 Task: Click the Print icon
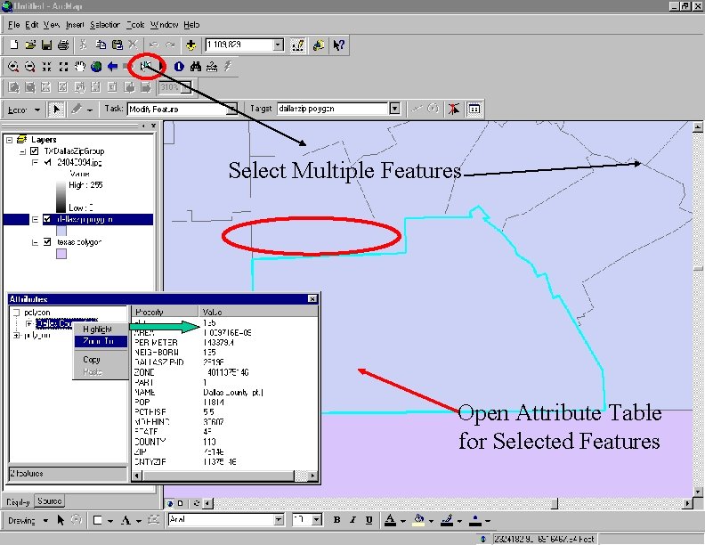click(x=63, y=45)
